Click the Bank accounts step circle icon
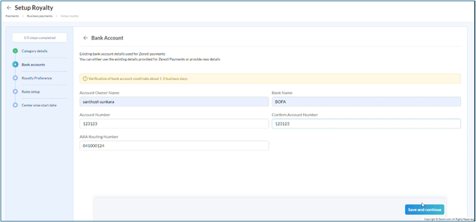476x222 pixels. (x=15, y=64)
